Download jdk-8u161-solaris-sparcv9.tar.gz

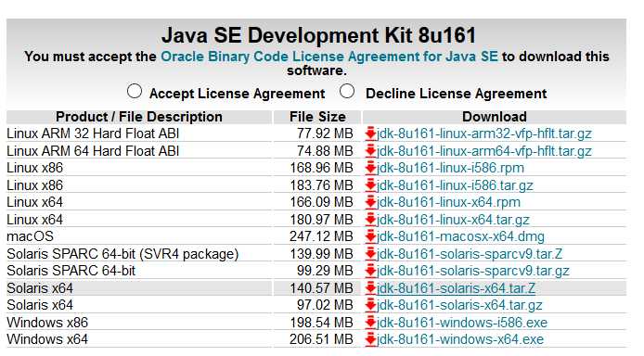point(473,271)
